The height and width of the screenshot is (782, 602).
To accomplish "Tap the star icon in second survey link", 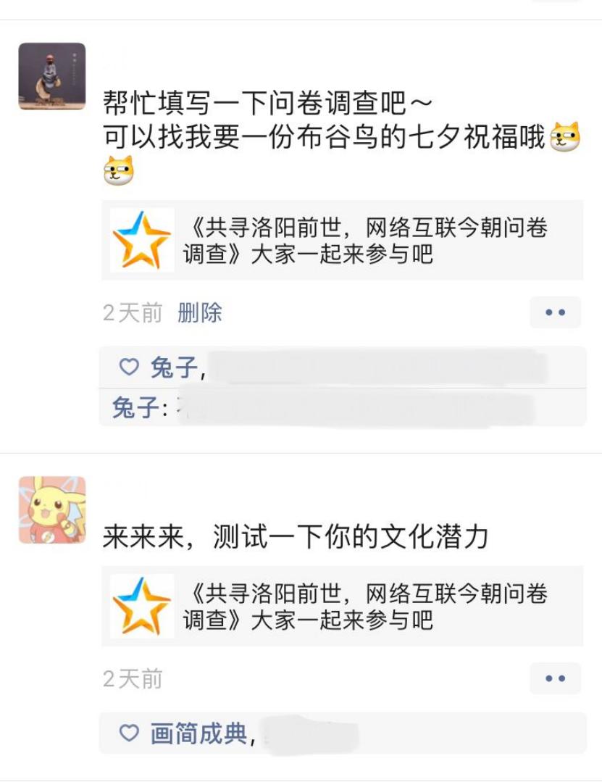I will point(142,606).
